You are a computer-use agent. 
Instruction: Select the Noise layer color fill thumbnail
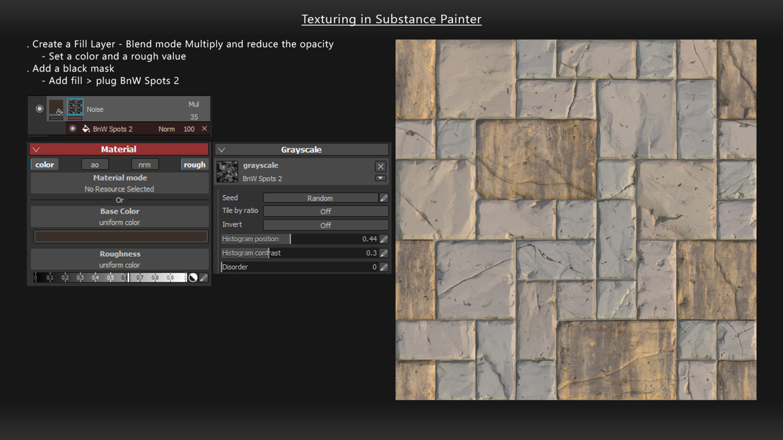[56, 107]
